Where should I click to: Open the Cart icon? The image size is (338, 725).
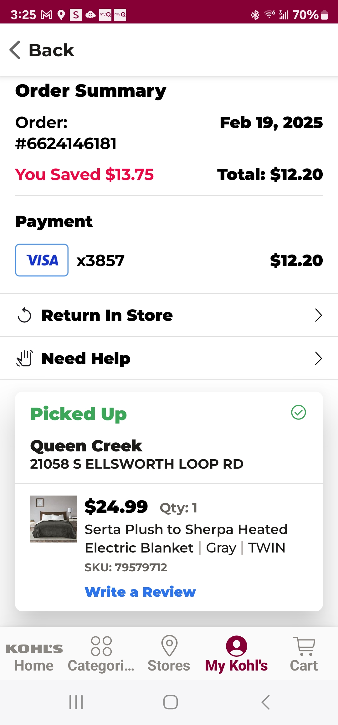304,646
